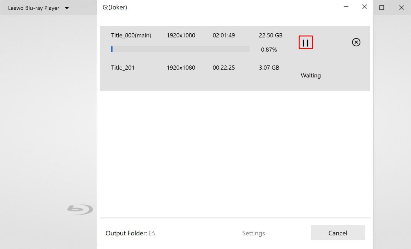
Task: Click the 02:01:49 duration value
Action: (224, 36)
